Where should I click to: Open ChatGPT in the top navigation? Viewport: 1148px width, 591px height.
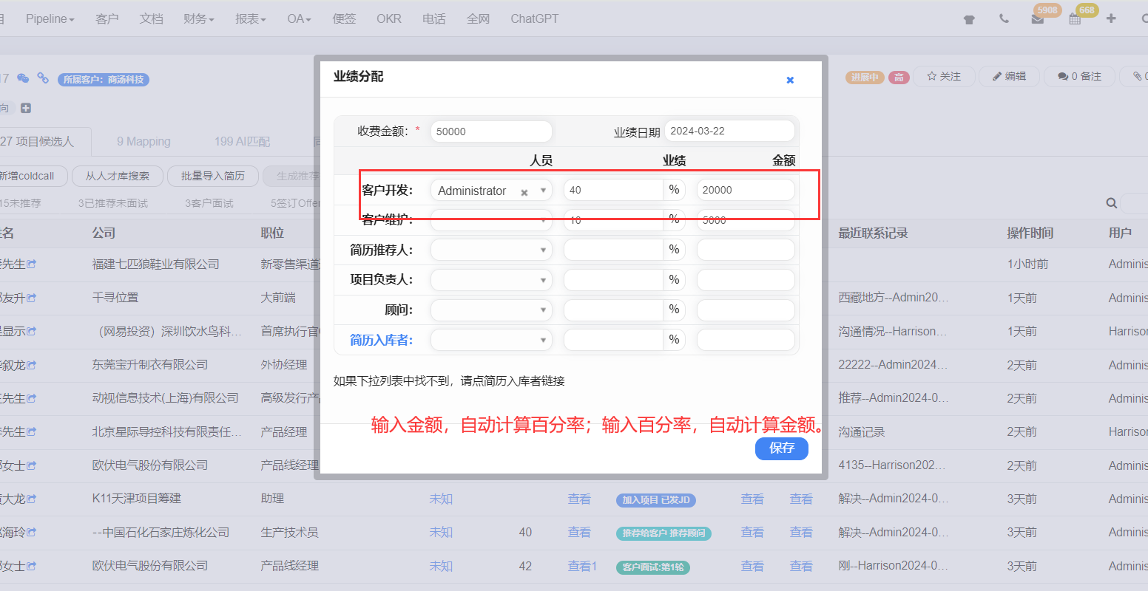(x=535, y=18)
